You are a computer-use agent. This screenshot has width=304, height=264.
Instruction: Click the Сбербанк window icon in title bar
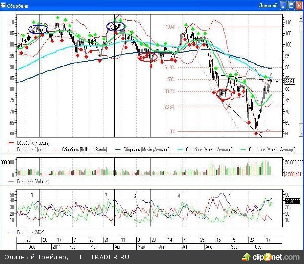pos(4,6)
